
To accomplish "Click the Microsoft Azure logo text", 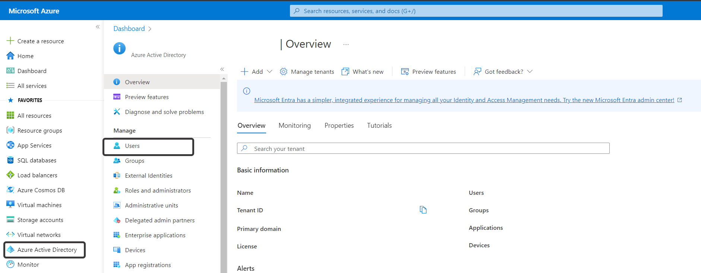I will point(34,11).
